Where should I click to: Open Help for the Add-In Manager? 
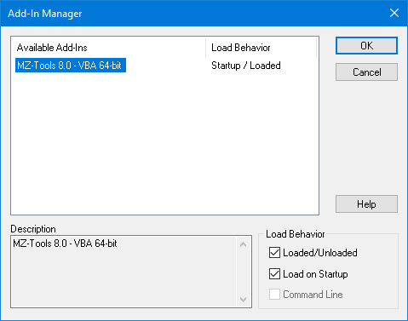(x=366, y=204)
